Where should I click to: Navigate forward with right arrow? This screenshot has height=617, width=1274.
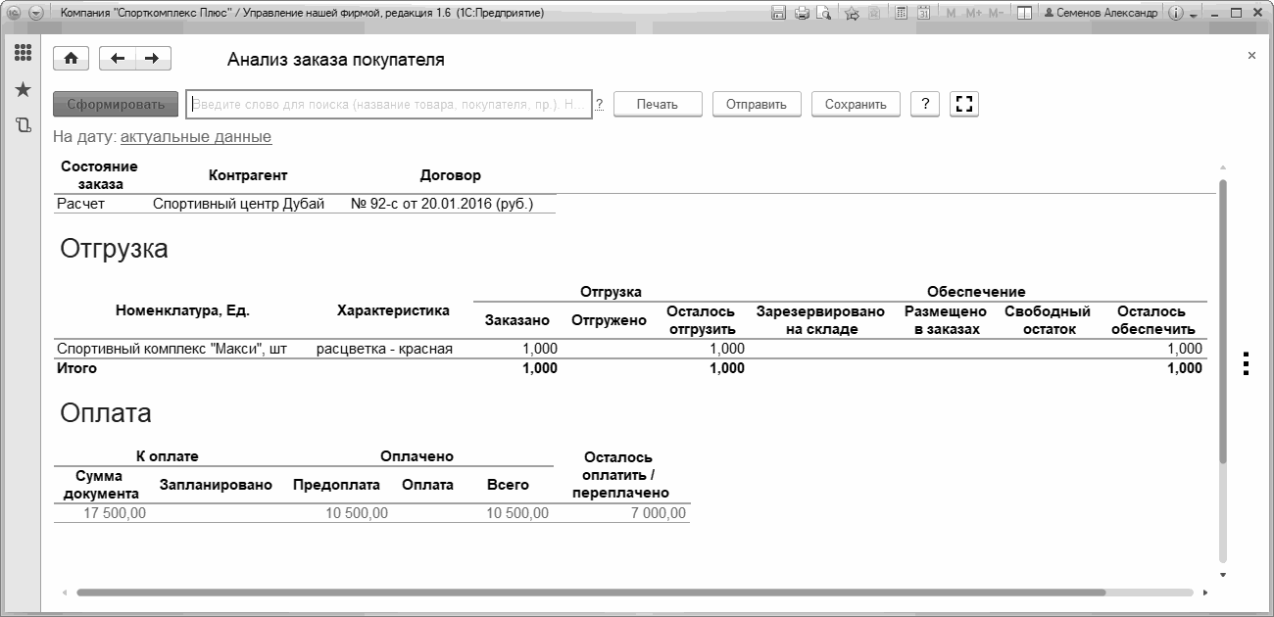click(153, 59)
